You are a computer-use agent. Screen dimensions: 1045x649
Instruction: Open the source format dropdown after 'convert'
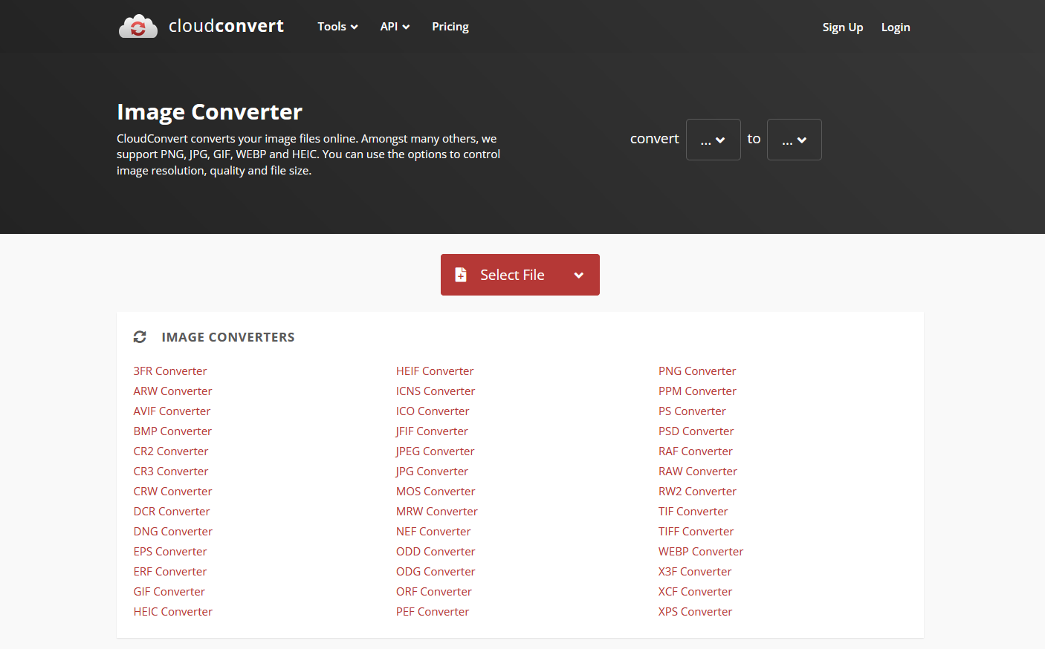click(x=713, y=140)
